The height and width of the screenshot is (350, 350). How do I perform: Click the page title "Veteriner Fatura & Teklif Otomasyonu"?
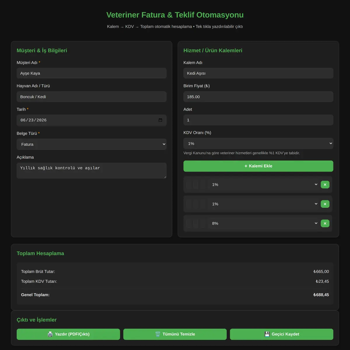pyautogui.click(x=175, y=15)
